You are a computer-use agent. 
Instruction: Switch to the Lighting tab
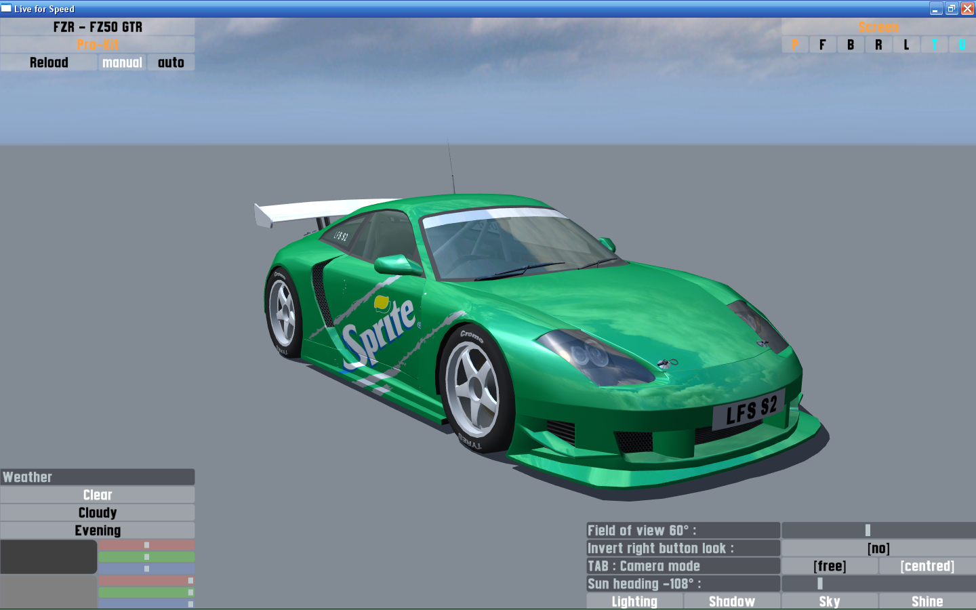634,601
